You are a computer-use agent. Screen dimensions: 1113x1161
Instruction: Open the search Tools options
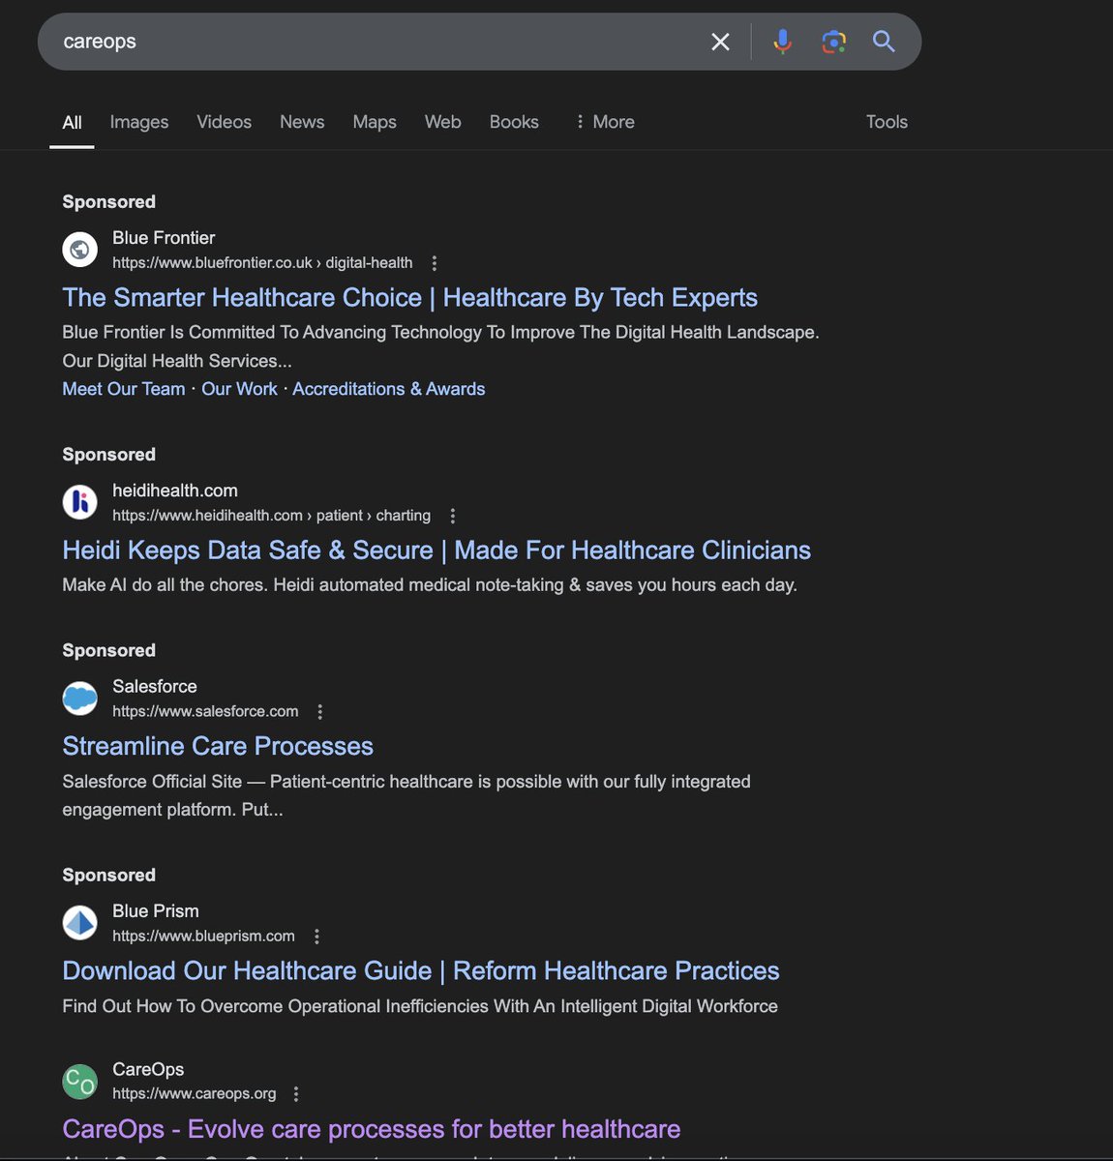[x=887, y=122]
